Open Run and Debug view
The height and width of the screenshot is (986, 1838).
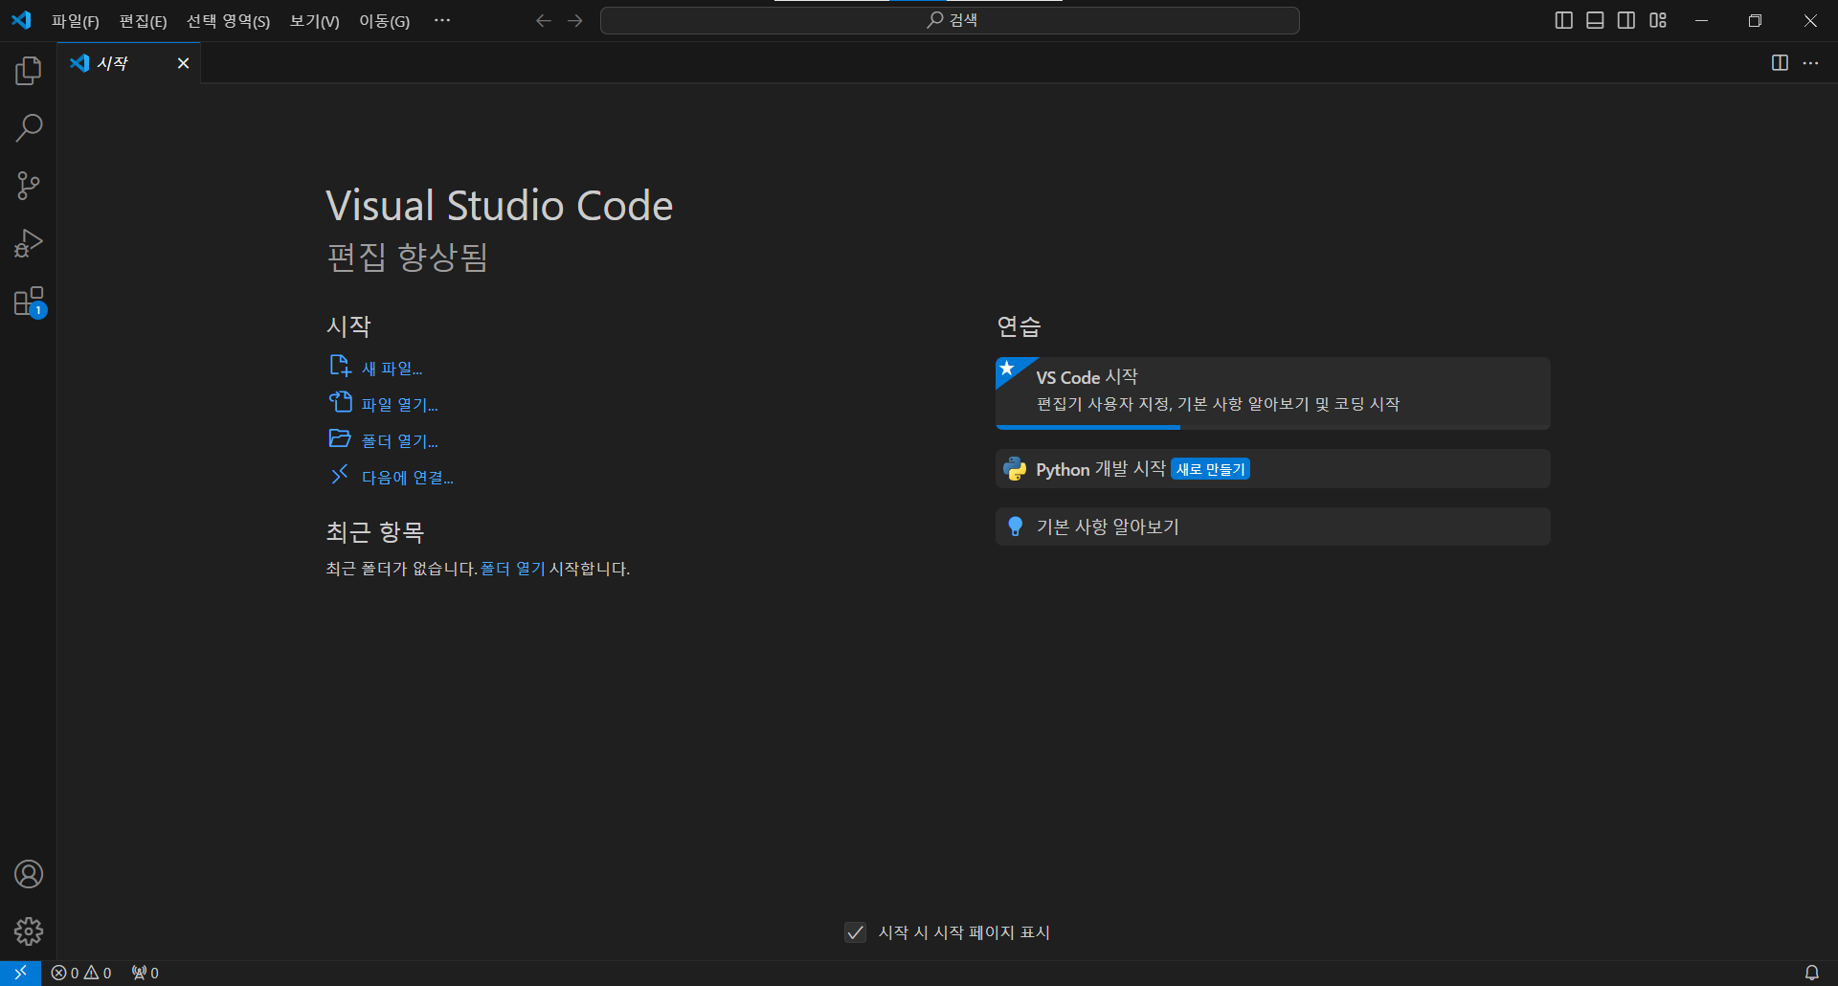29,243
